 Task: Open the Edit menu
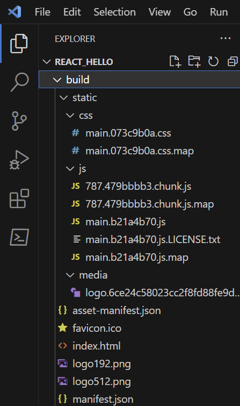point(72,12)
